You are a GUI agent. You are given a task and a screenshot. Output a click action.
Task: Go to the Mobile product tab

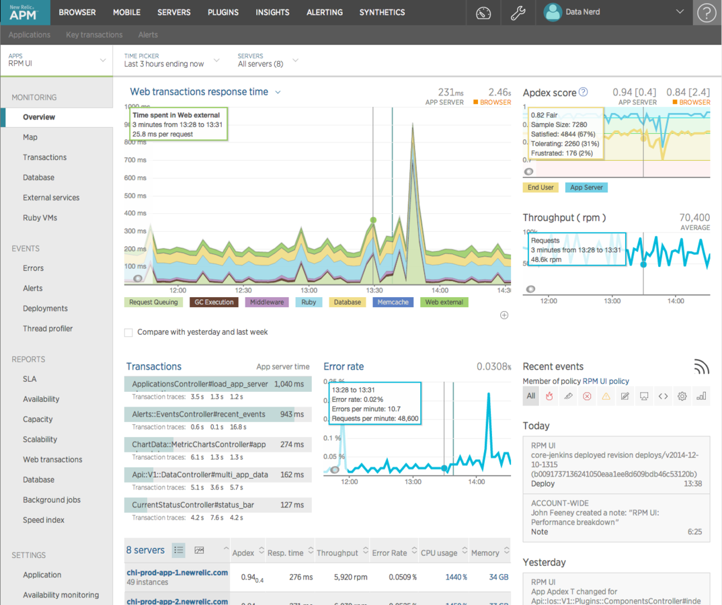click(126, 12)
